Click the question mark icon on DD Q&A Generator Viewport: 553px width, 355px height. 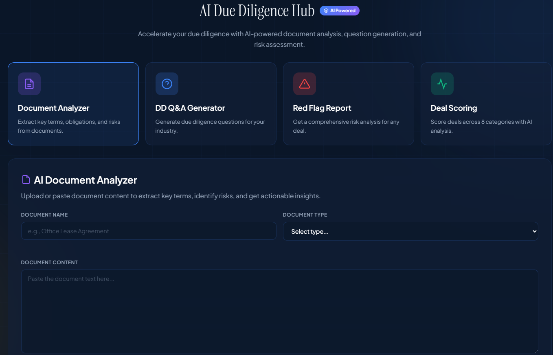click(x=167, y=84)
